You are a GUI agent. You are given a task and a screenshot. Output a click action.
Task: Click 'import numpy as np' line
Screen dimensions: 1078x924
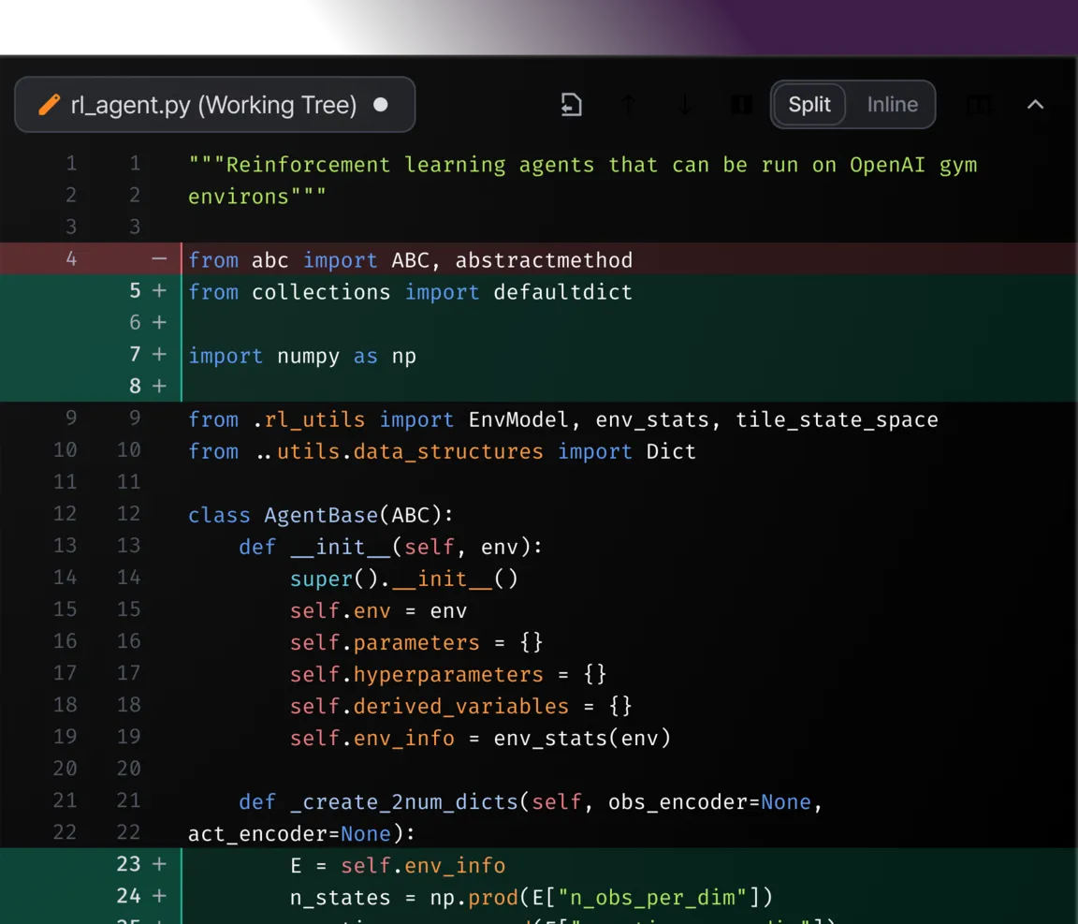[x=302, y=356]
